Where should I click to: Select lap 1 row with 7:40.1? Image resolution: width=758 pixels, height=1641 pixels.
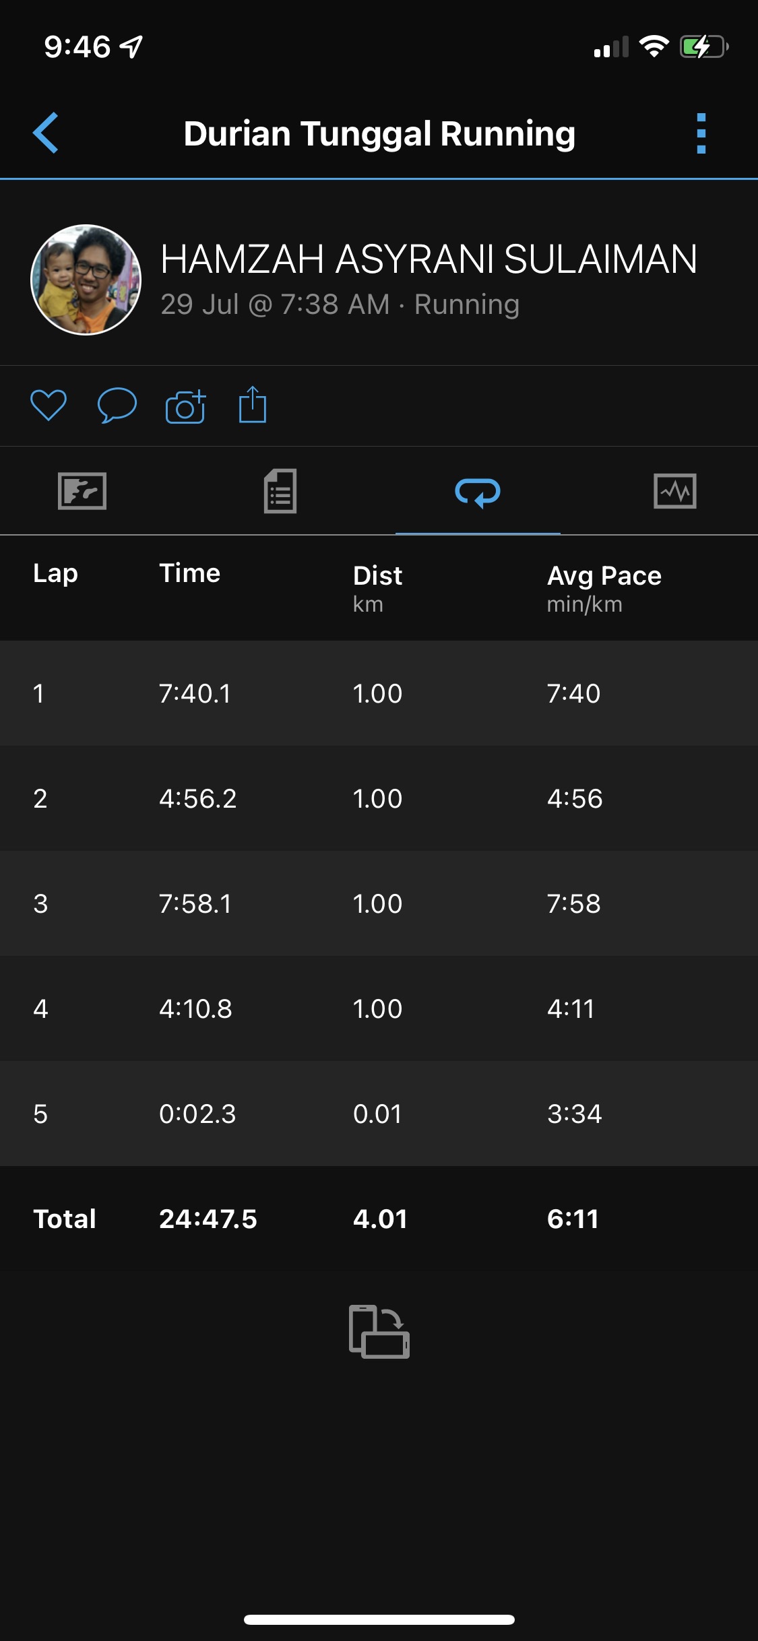tap(379, 693)
